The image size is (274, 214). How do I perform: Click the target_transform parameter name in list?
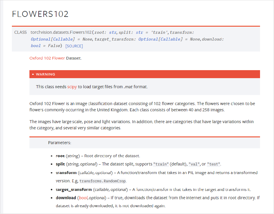click(x=74, y=190)
